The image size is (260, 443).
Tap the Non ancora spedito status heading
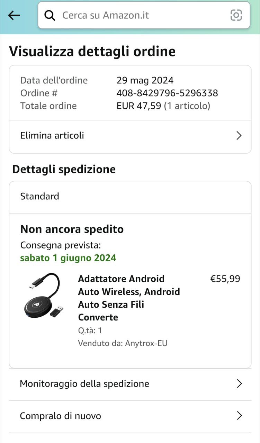[72, 229]
